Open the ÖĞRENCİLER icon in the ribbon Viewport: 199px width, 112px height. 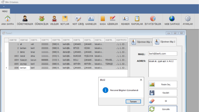point(42,20)
